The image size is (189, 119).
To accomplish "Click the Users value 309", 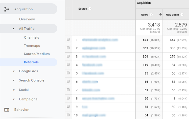I will coord(145,57).
